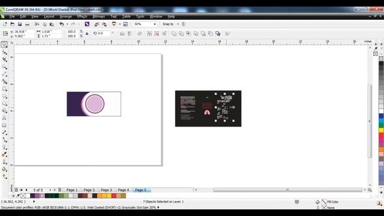Click the Export icon

[104, 24]
